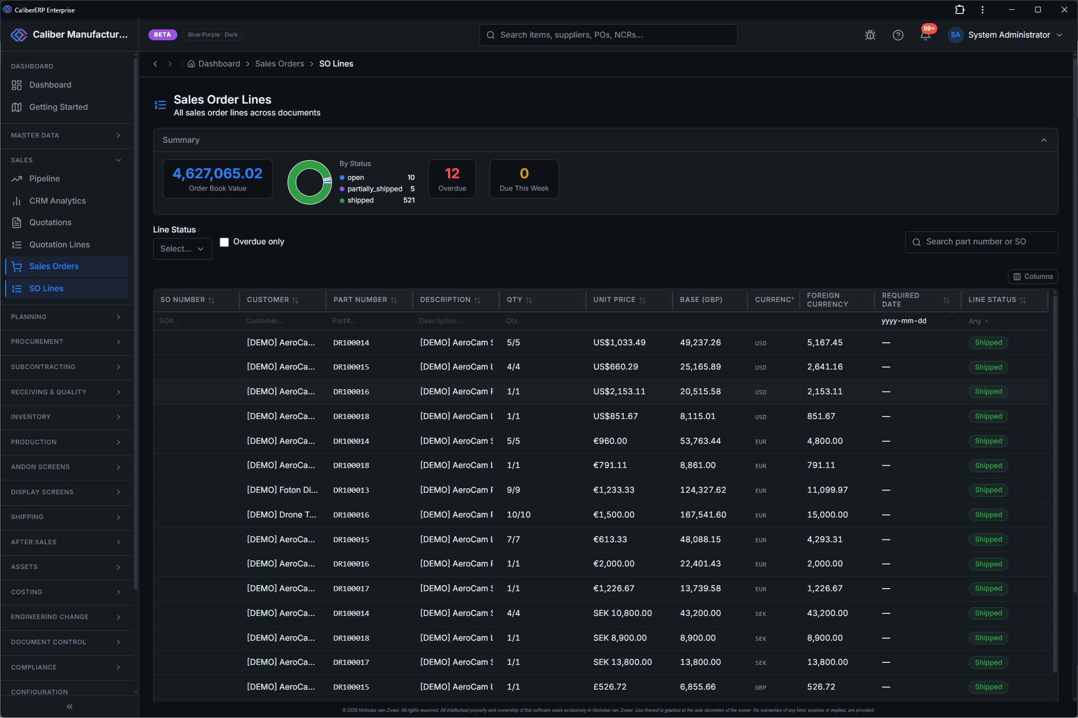Click the home icon in breadcrumb
Viewport: 1078px width, 718px height.
click(x=191, y=64)
